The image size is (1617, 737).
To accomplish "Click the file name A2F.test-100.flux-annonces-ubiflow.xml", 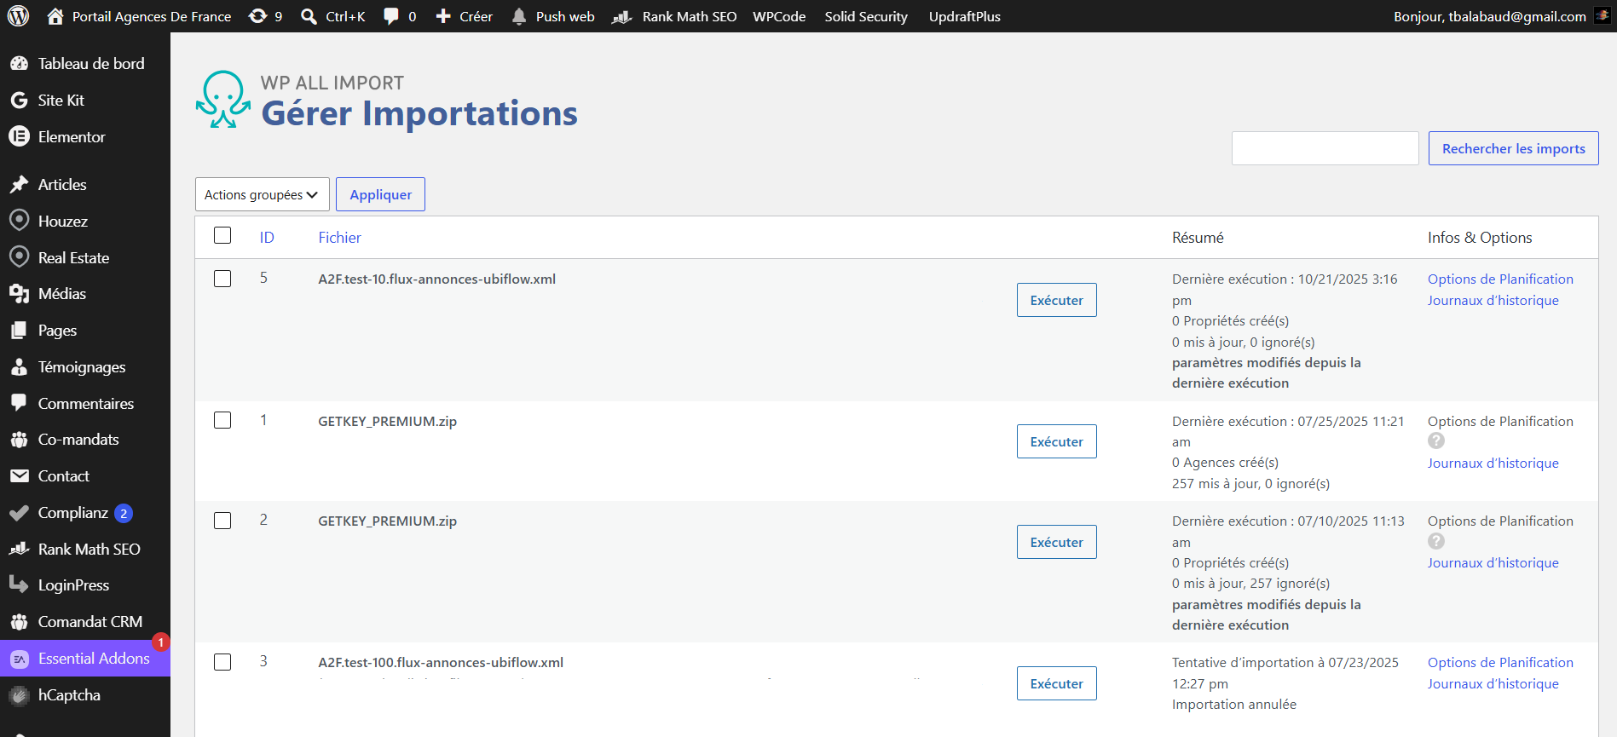I will click(441, 663).
